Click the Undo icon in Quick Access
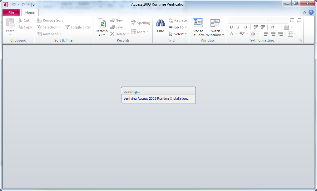Viewport: 317px width, 191px height. 13,4
